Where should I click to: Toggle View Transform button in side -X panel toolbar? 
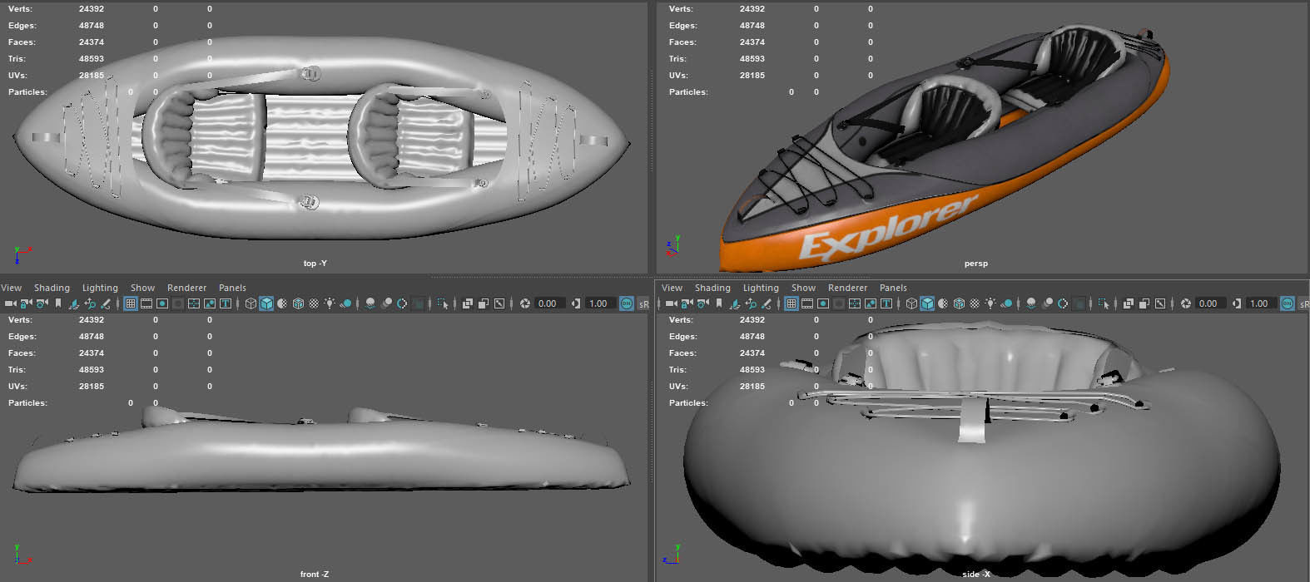(1287, 303)
